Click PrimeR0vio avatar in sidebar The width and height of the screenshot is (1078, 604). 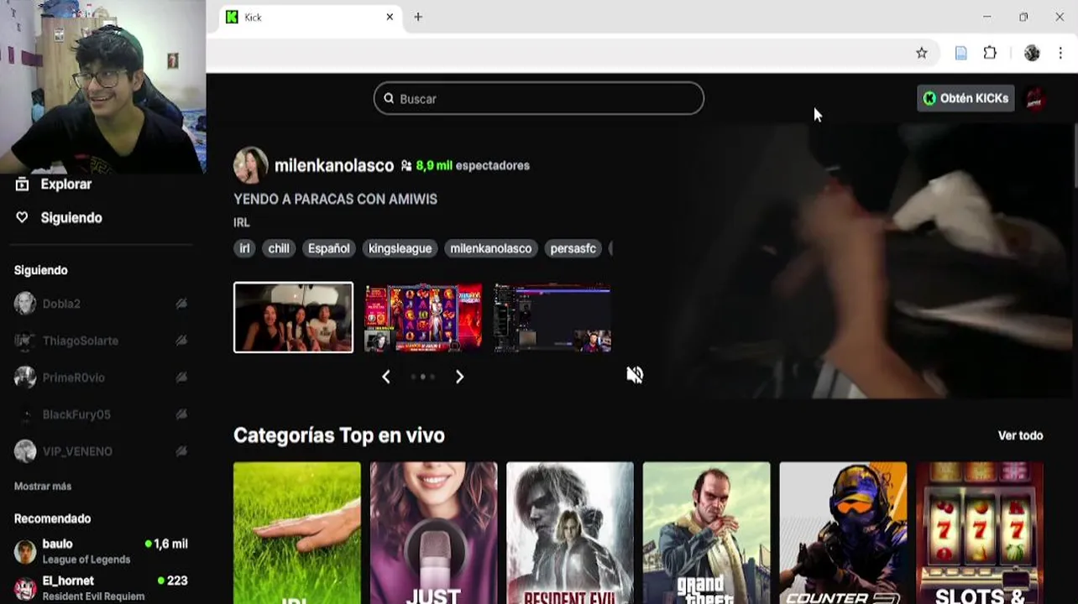[25, 377]
